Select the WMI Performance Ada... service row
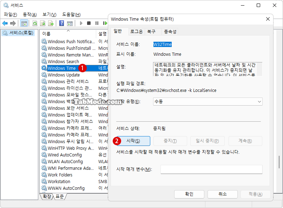The height and width of the screenshot is (208, 283). pos(75,168)
